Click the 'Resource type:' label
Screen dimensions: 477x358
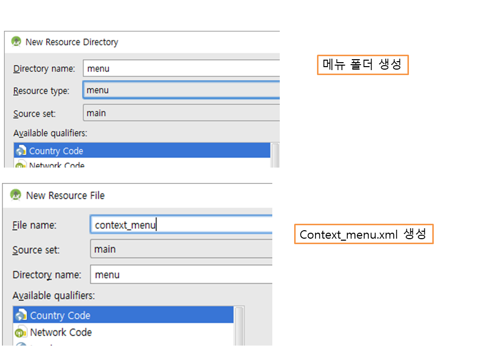41,91
